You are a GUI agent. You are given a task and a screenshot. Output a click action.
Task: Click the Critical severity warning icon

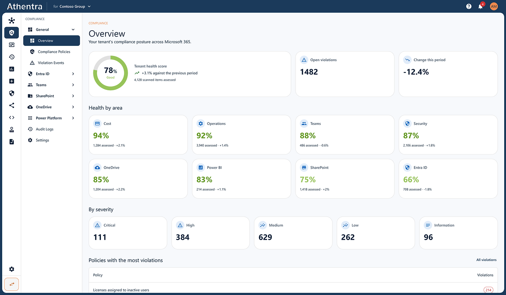(x=97, y=225)
